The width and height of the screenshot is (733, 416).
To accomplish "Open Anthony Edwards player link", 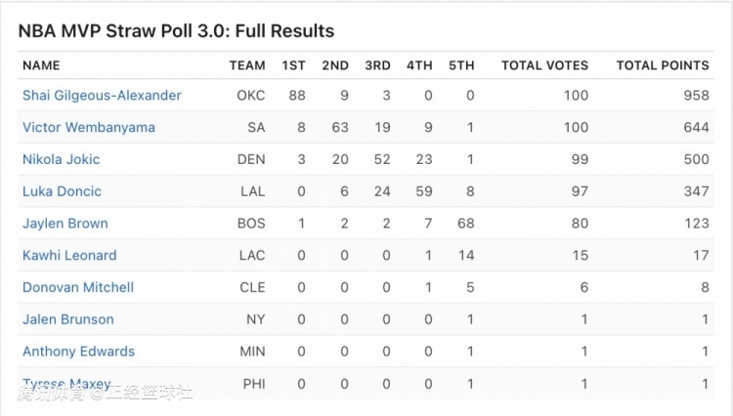I will 79,352.
